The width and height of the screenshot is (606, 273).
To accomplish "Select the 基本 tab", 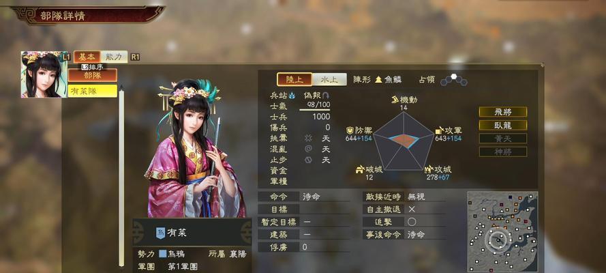I will pos(87,57).
